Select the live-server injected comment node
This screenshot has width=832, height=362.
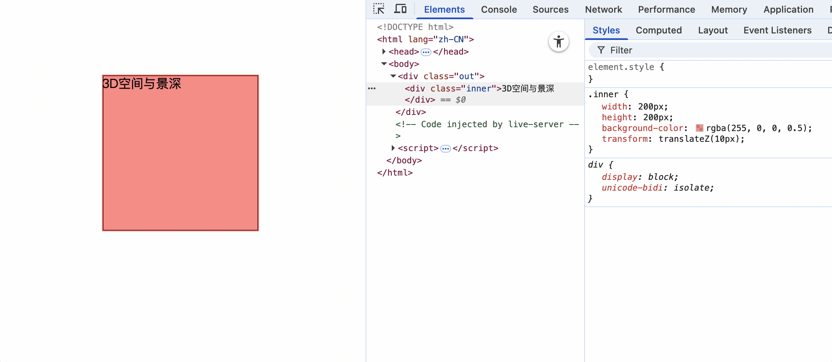pos(487,130)
